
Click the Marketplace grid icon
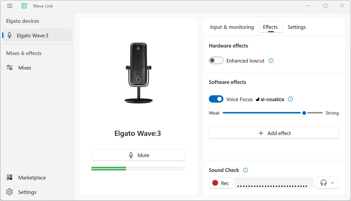(9, 177)
